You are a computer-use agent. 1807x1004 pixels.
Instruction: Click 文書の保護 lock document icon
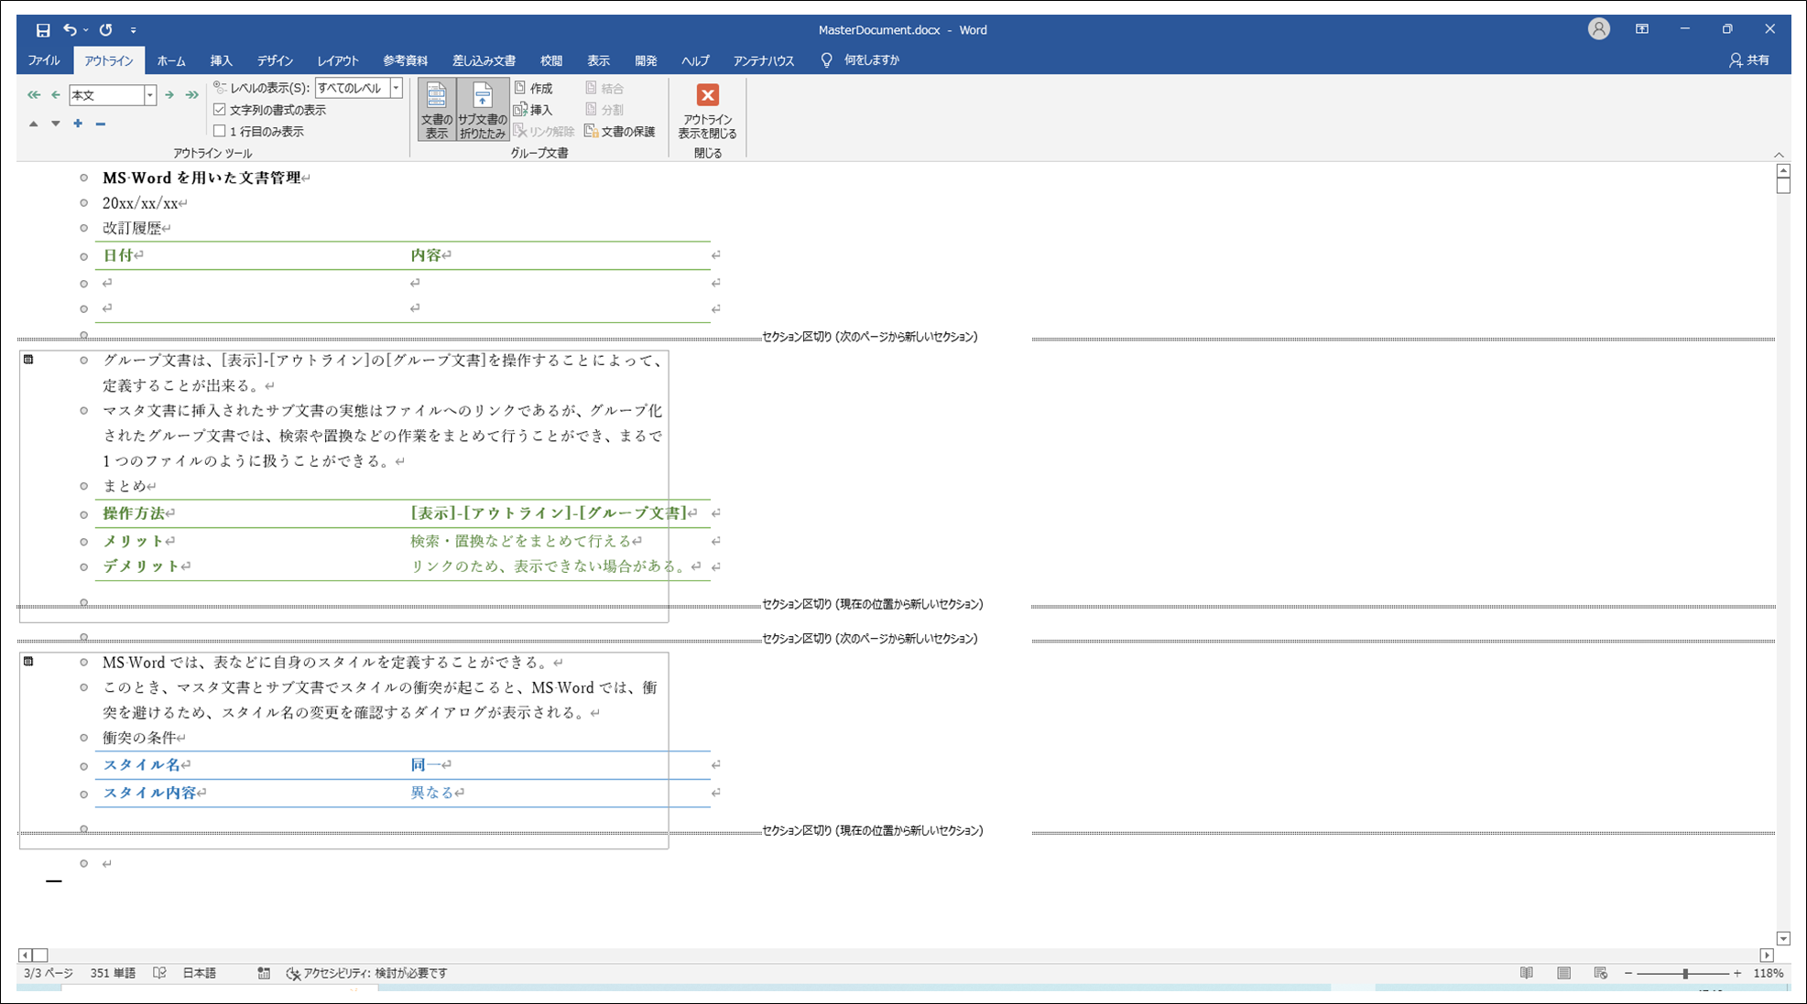click(x=620, y=132)
